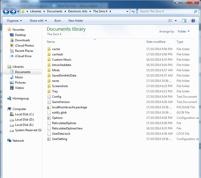Go forward with the Forward arrow button
This screenshot has height=178, width=201.
click(x=13, y=11)
